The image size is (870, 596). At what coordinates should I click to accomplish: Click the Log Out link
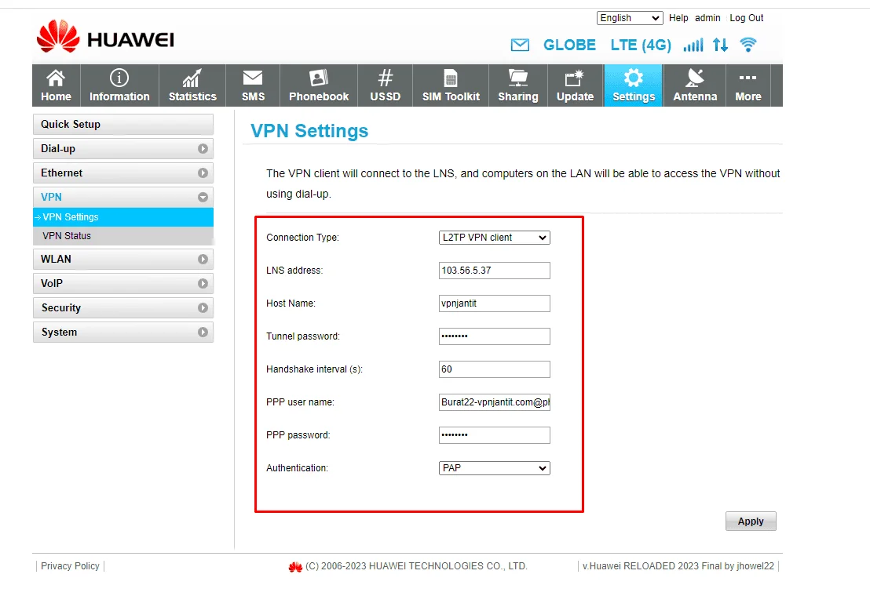tap(746, 18)
